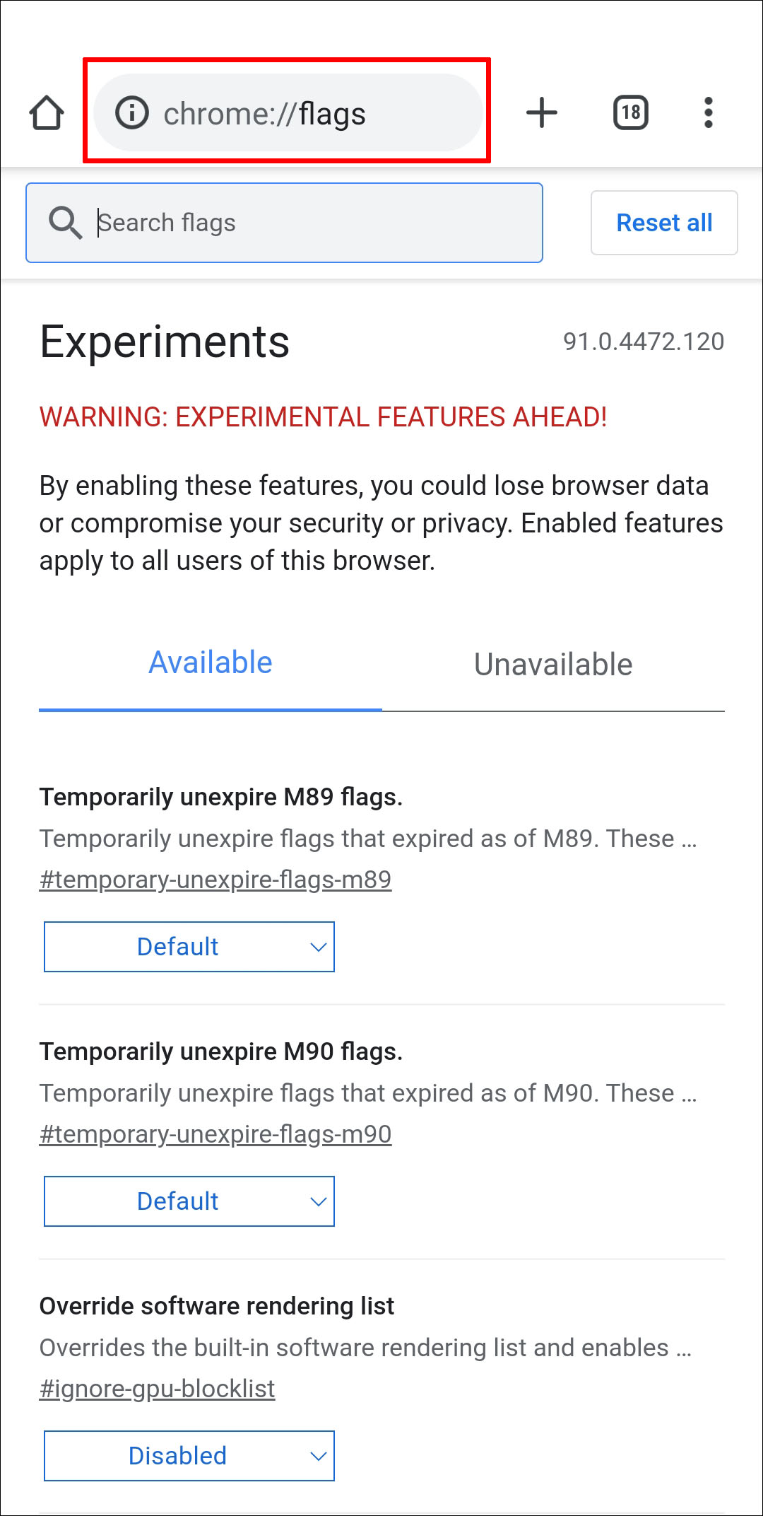Tap the home icon
763x1516 pixels.
pos(47,113)
